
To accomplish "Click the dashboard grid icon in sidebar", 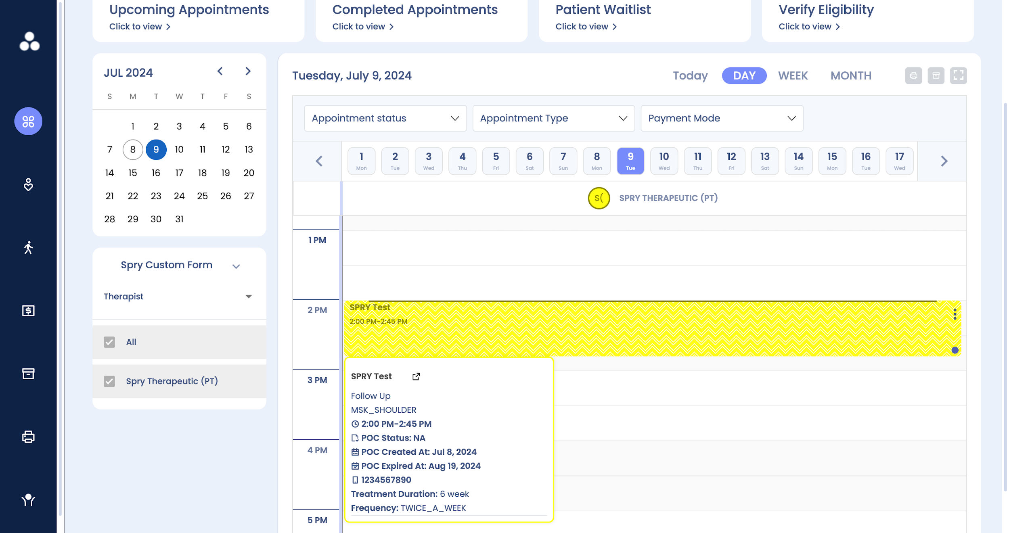I will (x=28, y=121).
